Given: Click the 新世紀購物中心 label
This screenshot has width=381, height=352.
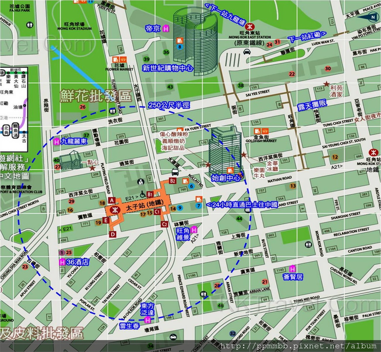Looking at the screenshot, I should (x=168, y=68).
